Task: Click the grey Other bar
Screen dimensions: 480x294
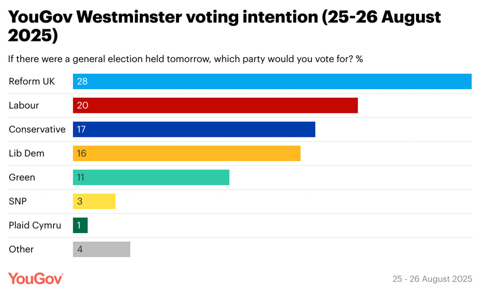Action: (101, 249)
